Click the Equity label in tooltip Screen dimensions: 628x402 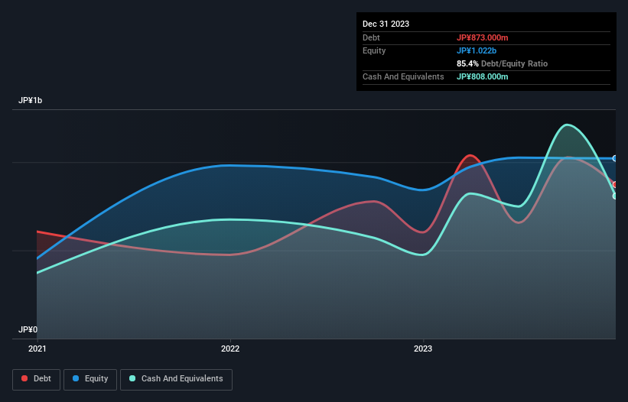point(374,50)
